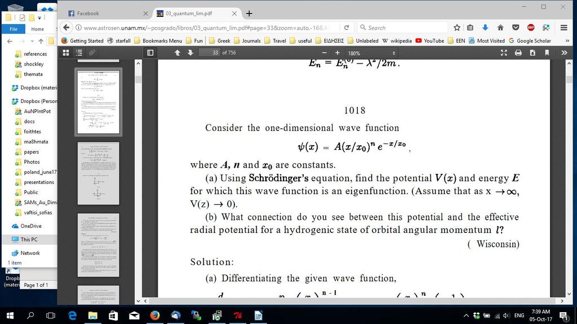577x324 pixels.
Task: Click the Firefox Search box
Action: click(402, 28)
